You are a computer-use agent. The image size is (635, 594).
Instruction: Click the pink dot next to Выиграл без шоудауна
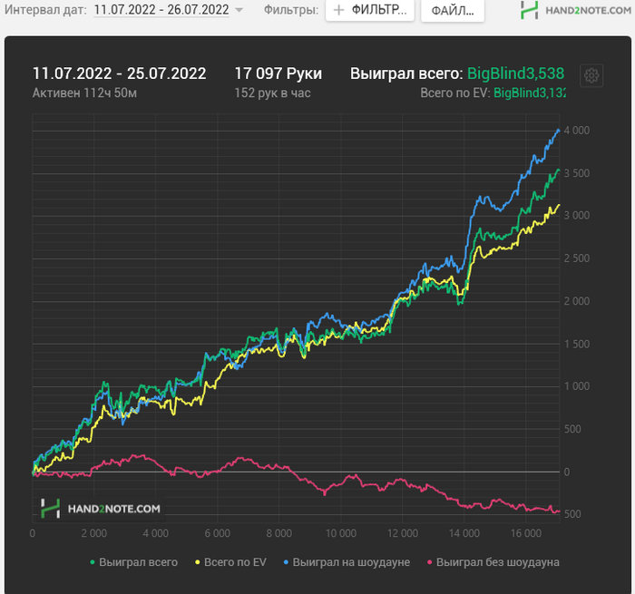[x=430, y=562]
